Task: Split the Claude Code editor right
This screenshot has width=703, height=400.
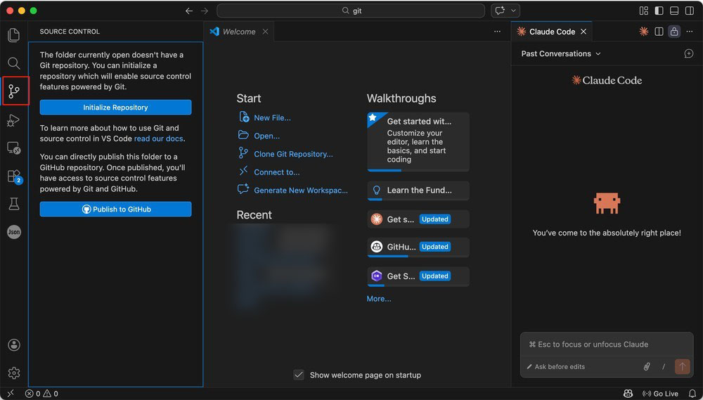Action: coord(659,32)
